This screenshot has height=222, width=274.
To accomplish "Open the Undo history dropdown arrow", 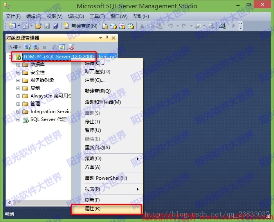I will click(x=178, y=26).
